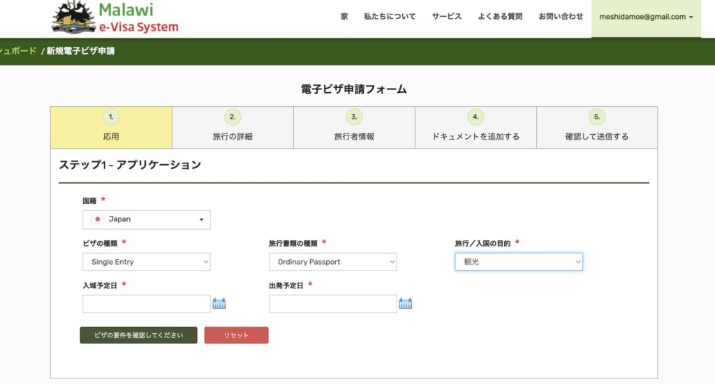Image resolution: width=715 pixels, height=384 pixels.
Task: Click the step 5 number circle
Action: pos(597,117)
